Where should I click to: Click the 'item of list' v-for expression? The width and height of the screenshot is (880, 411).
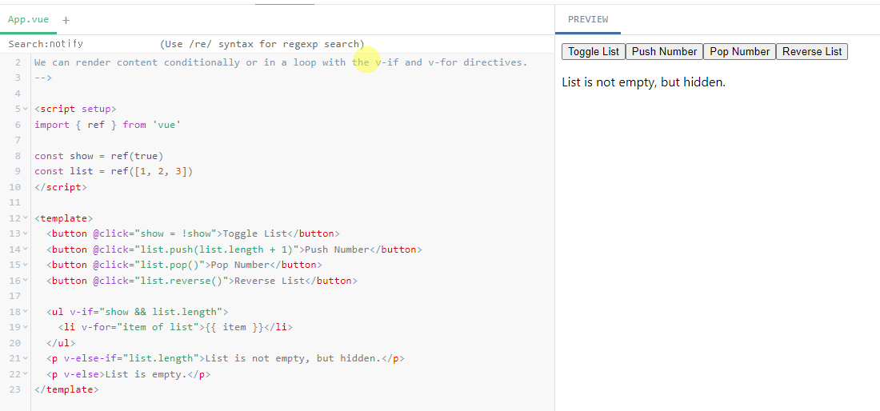point(158,327)
